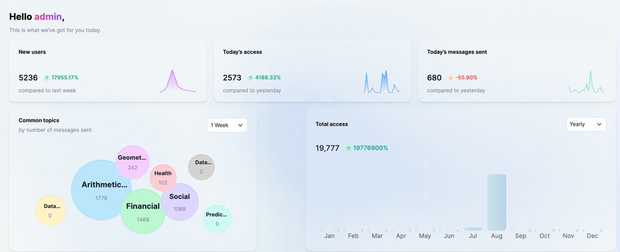Image resolution: width=620 pixels, height=252 pixels.
Task: Click the -55.90% change value
Action: (x=467, y=77)
